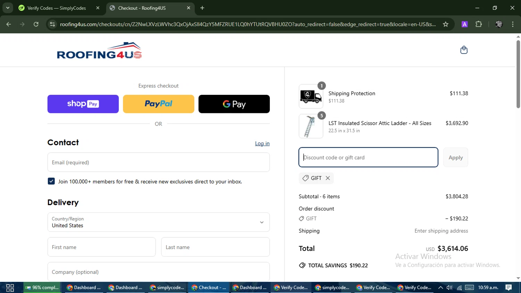Show hidden system tray icons
The width and height of the screenshot is (521, 293).
point(440,287)
